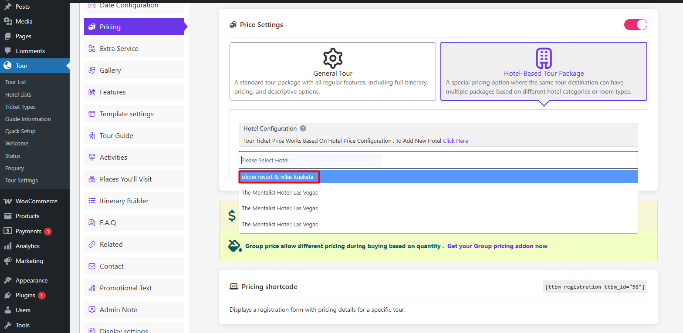
Task: Click the Itinerary Builder list icon
Action: coord(92,201)
